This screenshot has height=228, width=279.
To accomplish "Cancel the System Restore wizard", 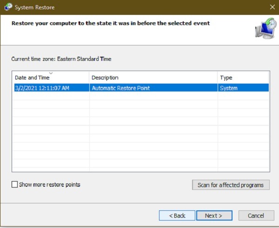I will point(256,215).
